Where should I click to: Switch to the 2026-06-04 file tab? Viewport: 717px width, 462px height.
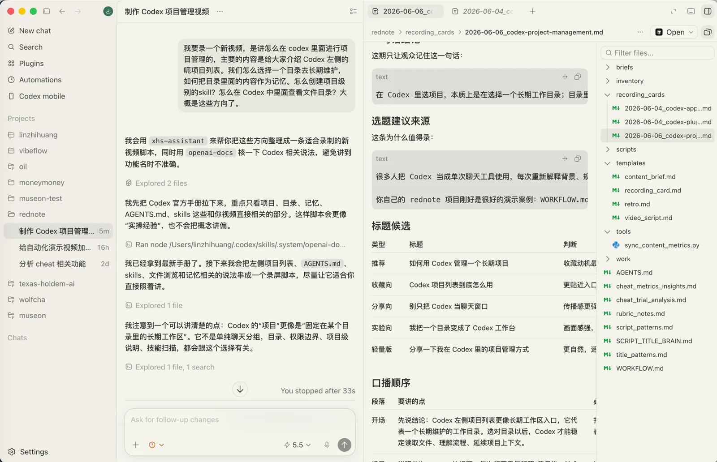(484, 11)
